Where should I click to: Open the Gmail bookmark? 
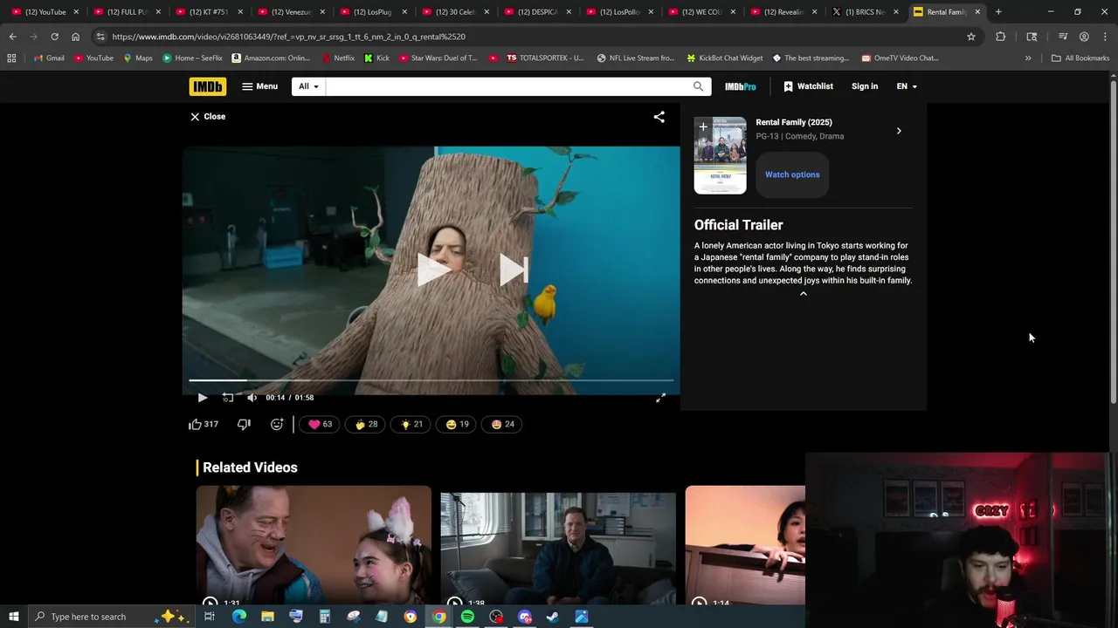click(x=48, y=58)
